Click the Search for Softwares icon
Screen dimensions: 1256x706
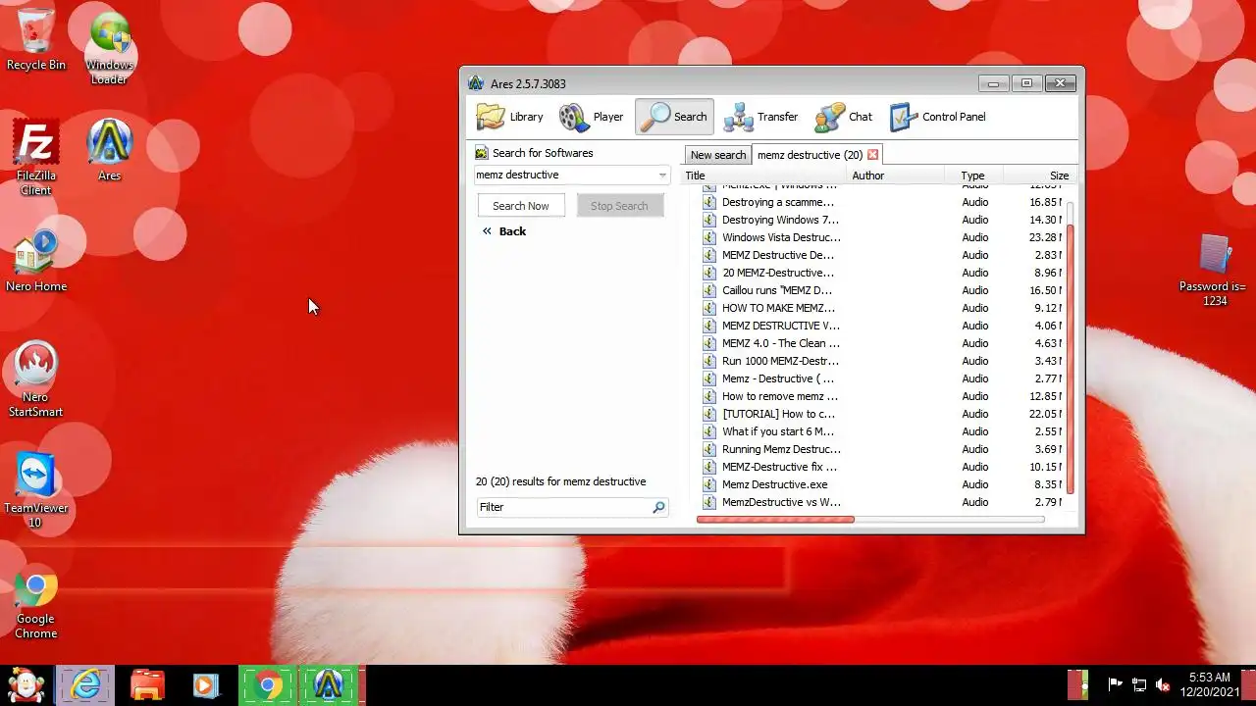tap(481, 153)
